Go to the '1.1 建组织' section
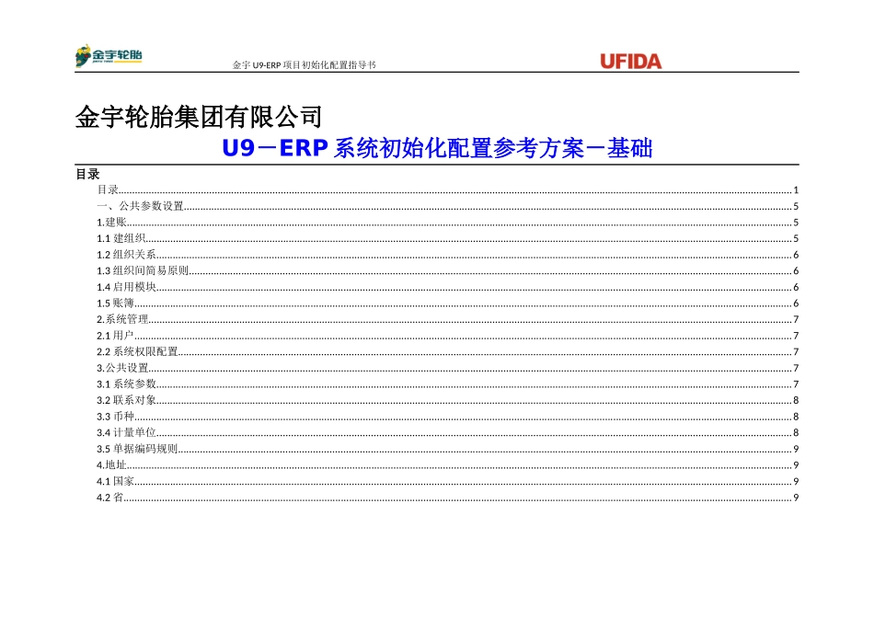Image resolution: width=874 pixels, height=618 pixels. 448,238
